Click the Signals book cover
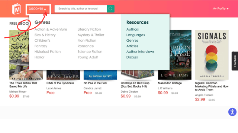The height and width of the screenshot is (133, 238). point(212,55)
